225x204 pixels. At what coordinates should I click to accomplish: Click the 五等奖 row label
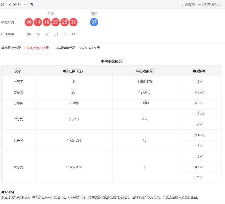click(18, 140)
